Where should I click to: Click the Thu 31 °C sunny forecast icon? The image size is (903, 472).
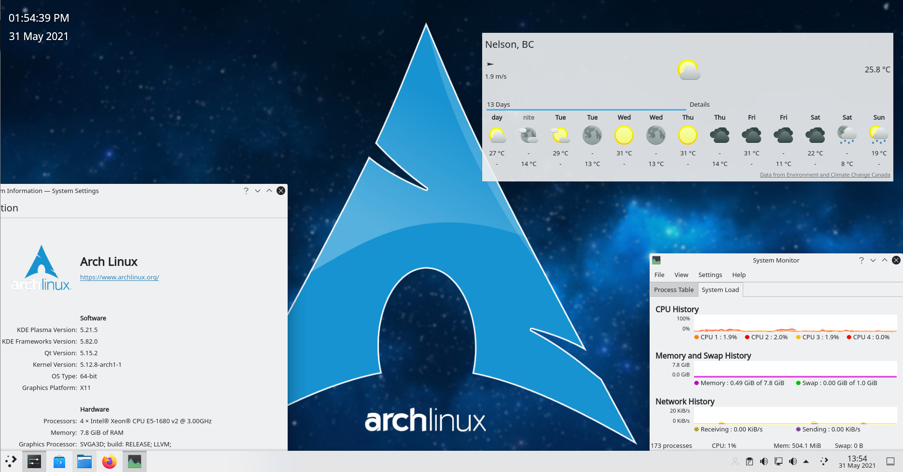pyautogui.click(x=688, y=135)
